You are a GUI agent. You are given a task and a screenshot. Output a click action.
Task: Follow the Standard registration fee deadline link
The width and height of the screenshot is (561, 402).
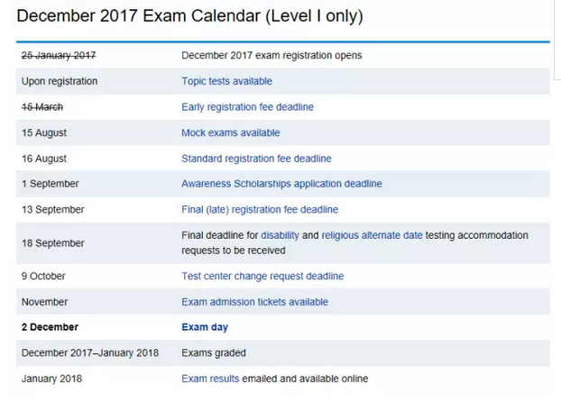coord(256,159)
